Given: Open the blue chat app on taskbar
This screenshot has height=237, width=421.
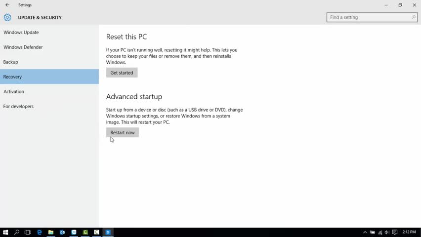Looking at the screenshot, I should click(74, 232).
